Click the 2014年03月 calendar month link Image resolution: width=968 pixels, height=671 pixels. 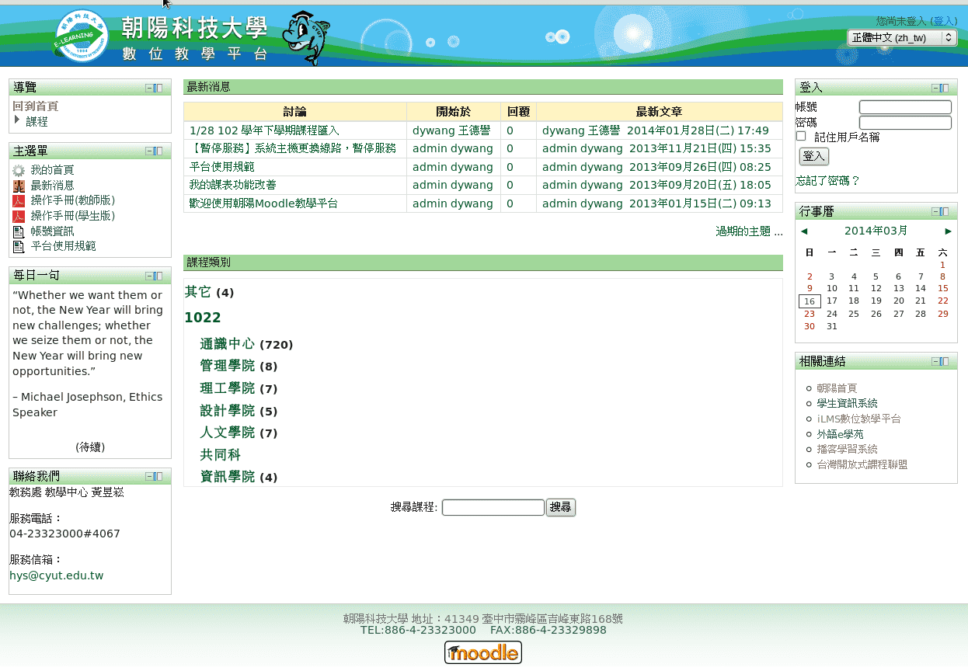point(876,231)
